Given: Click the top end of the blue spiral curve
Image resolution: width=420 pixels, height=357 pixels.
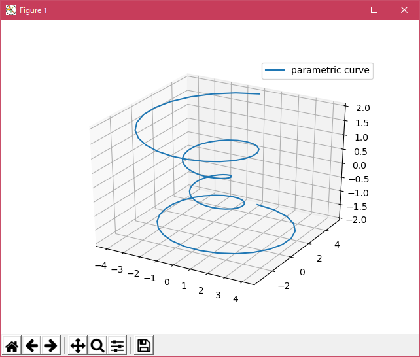Looking at the screenshot, I should point(258,94).
